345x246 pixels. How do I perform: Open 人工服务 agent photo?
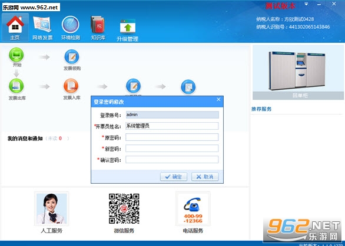click(x=51, y=208)
